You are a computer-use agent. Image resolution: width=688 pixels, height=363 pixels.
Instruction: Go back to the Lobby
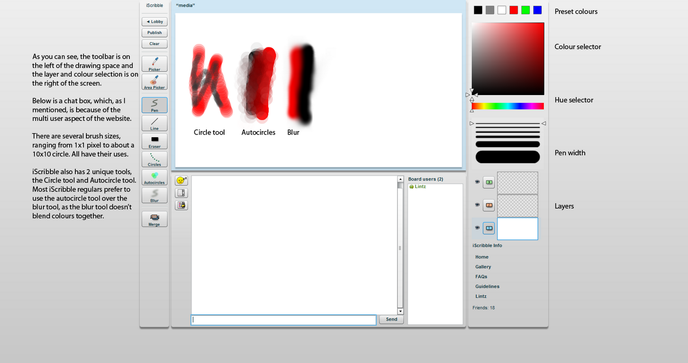(154, 22)
